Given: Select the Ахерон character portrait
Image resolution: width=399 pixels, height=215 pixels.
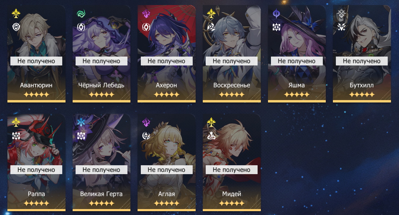Looking at the screenshot, I should [167, 54].
